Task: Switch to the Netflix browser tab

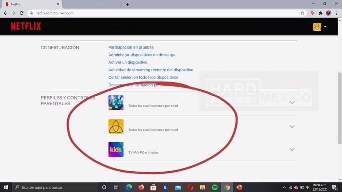Action: point(32,4)
